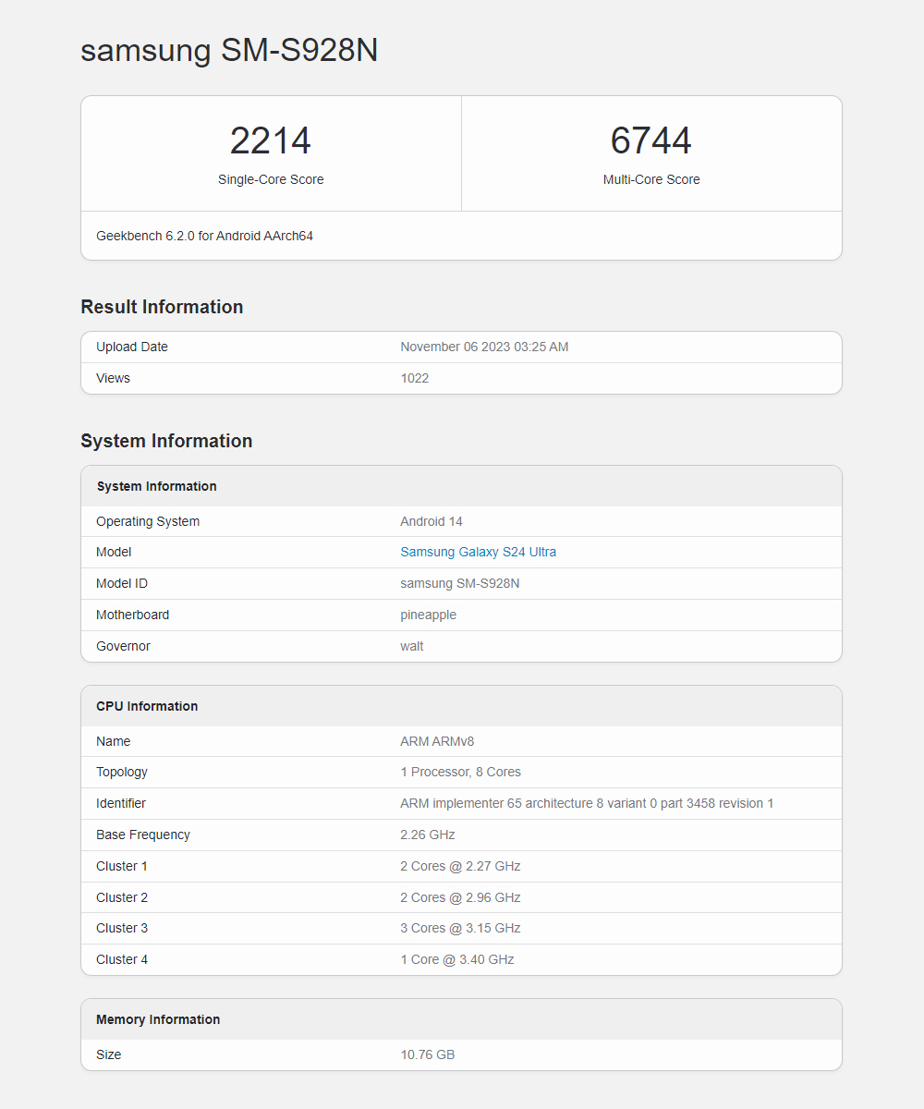Click the Governor label
Screen dimensions: 924x1109
coord(123,646)
